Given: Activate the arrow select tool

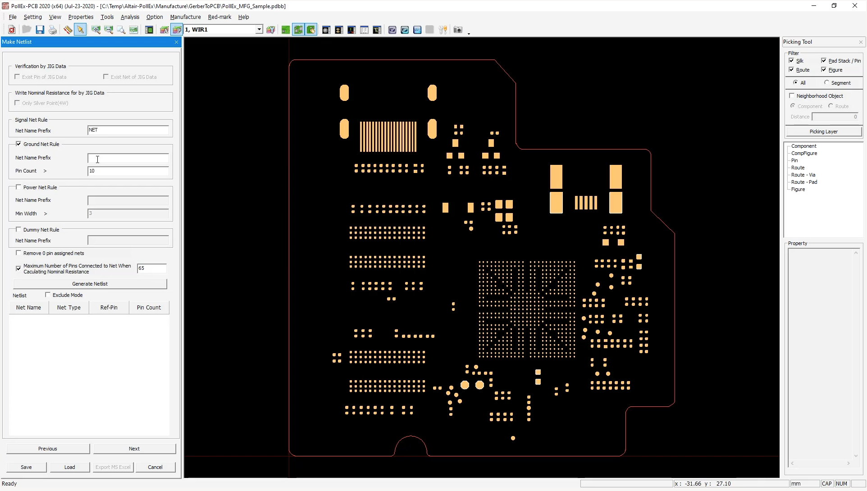Looking at the screenshot, I should [80, 30].
